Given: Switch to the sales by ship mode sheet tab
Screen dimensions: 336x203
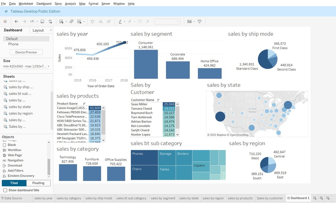Looking at the screenshot, I should pos(99,198).
